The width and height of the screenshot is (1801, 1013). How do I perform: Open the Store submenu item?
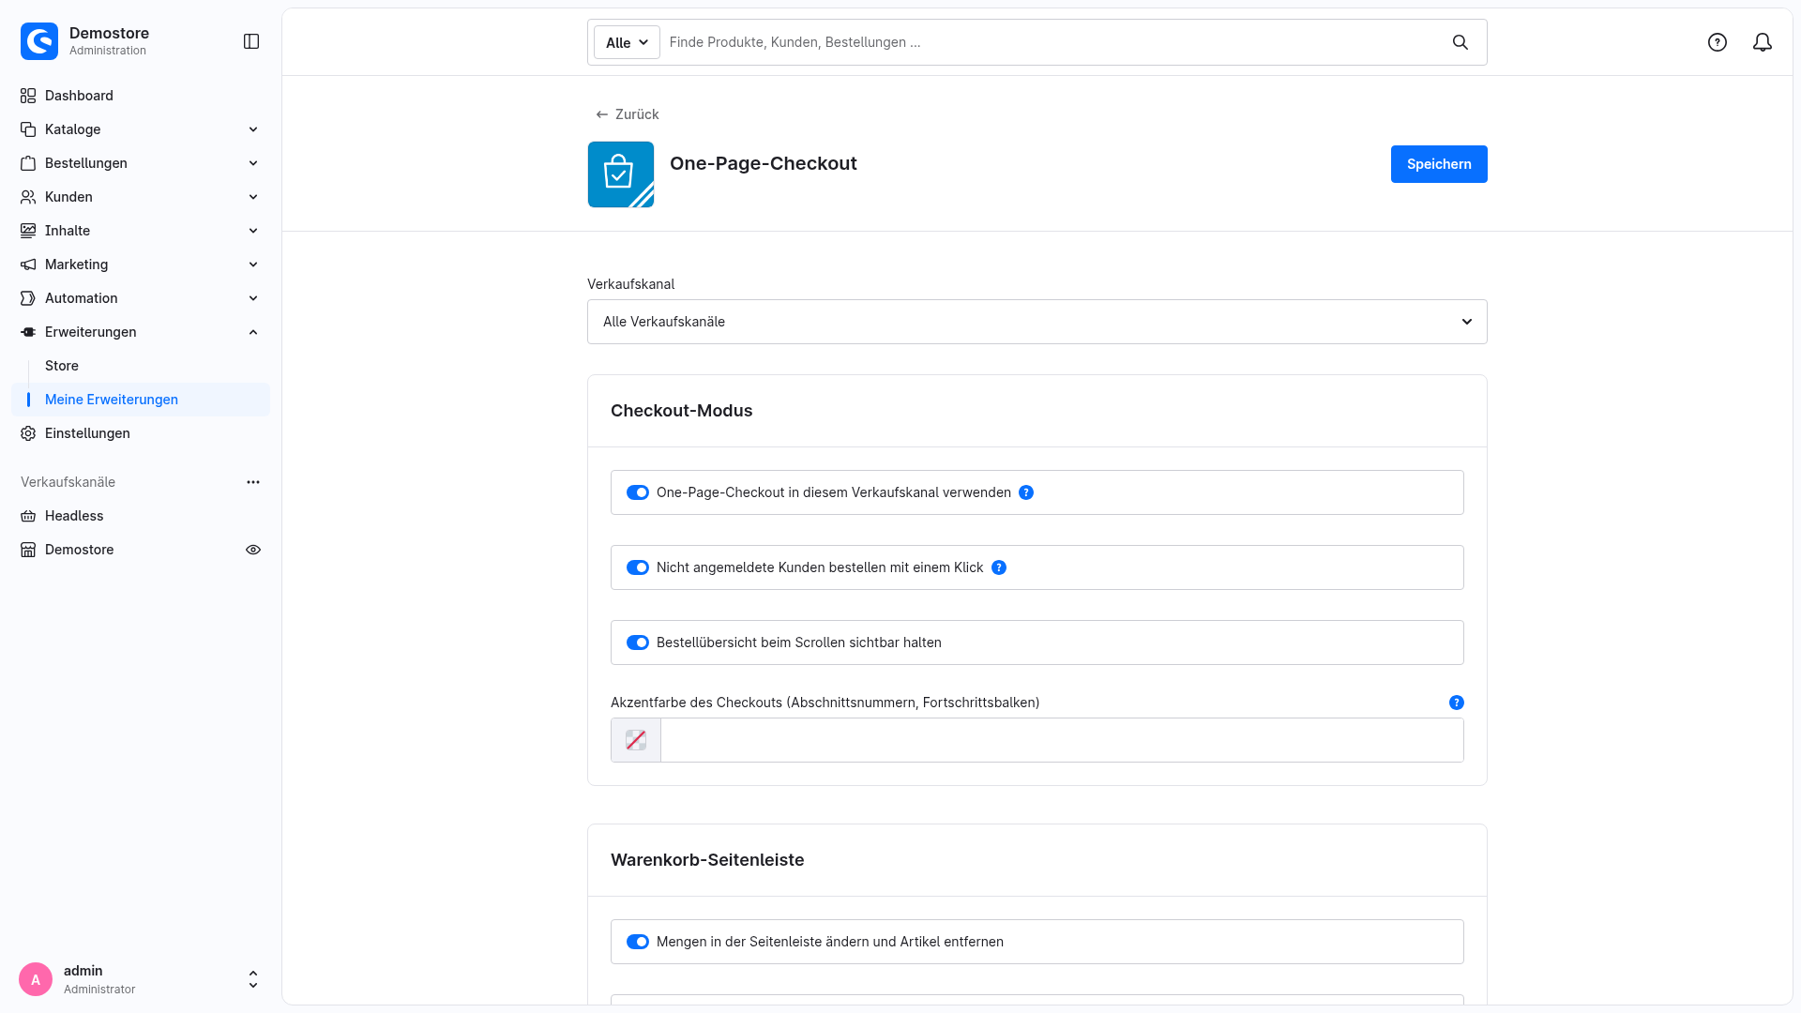pyautogui.click(x=141, y=366)
